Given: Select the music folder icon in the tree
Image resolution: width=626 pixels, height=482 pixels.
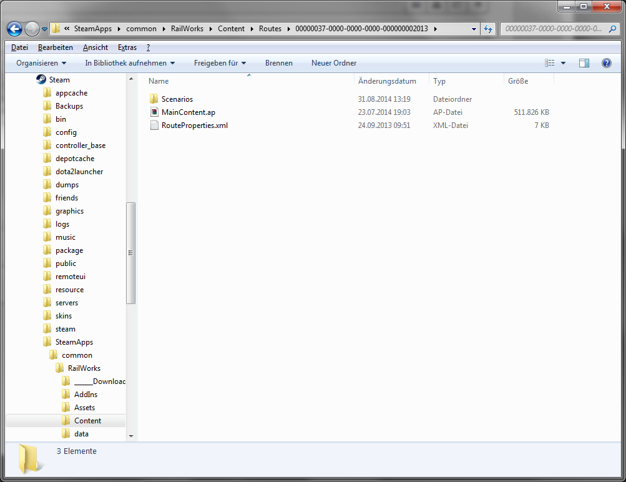Looking at the screenshot, I should pyautogui.click(x=47, y=237).
